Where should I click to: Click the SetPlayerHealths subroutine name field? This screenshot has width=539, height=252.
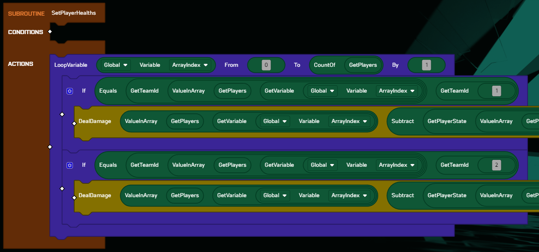coord(74,13)
